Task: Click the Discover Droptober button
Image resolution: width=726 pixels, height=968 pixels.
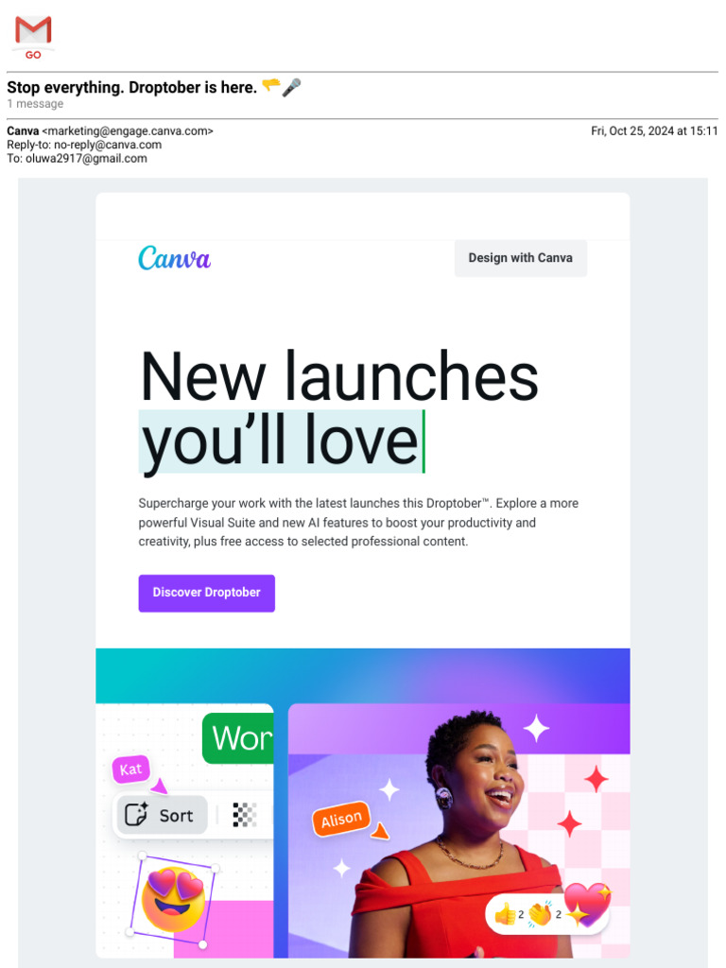Action: coord(206,593)
